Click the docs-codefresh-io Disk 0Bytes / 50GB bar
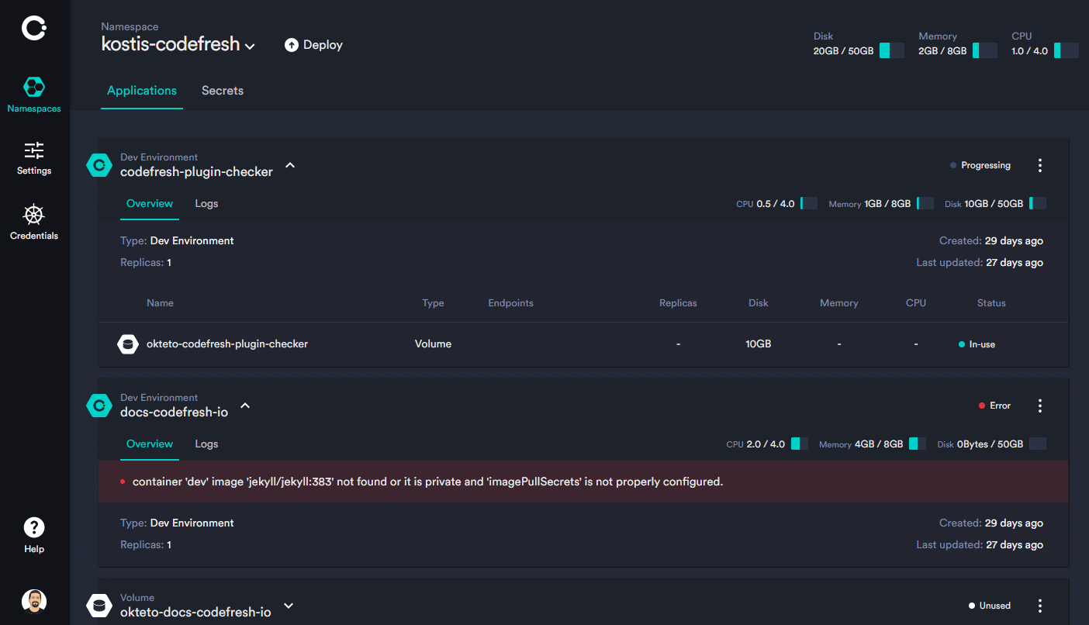Viewport: 1089px width, 625px height. (1037, 444)
